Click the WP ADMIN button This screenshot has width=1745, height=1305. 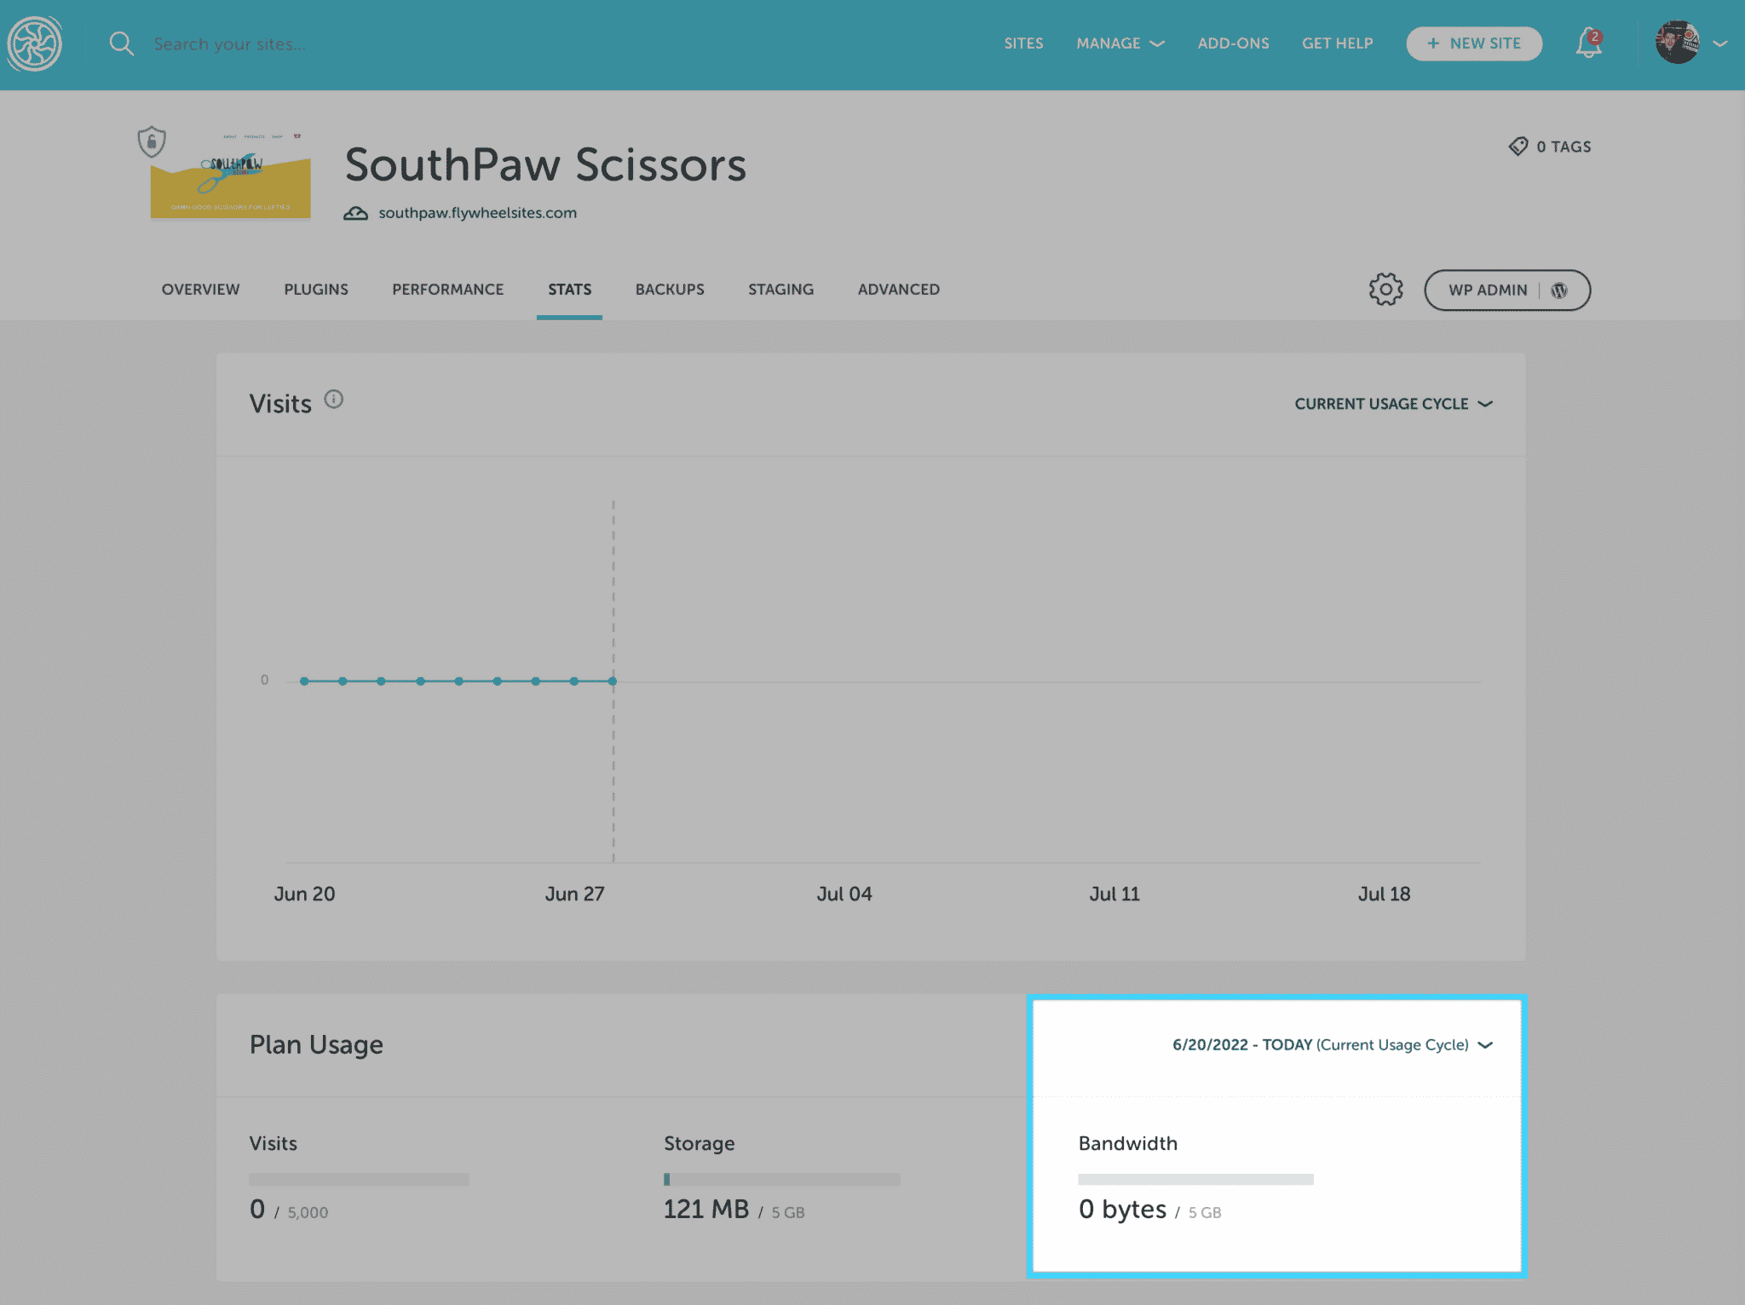click(x=1507, y=290)
